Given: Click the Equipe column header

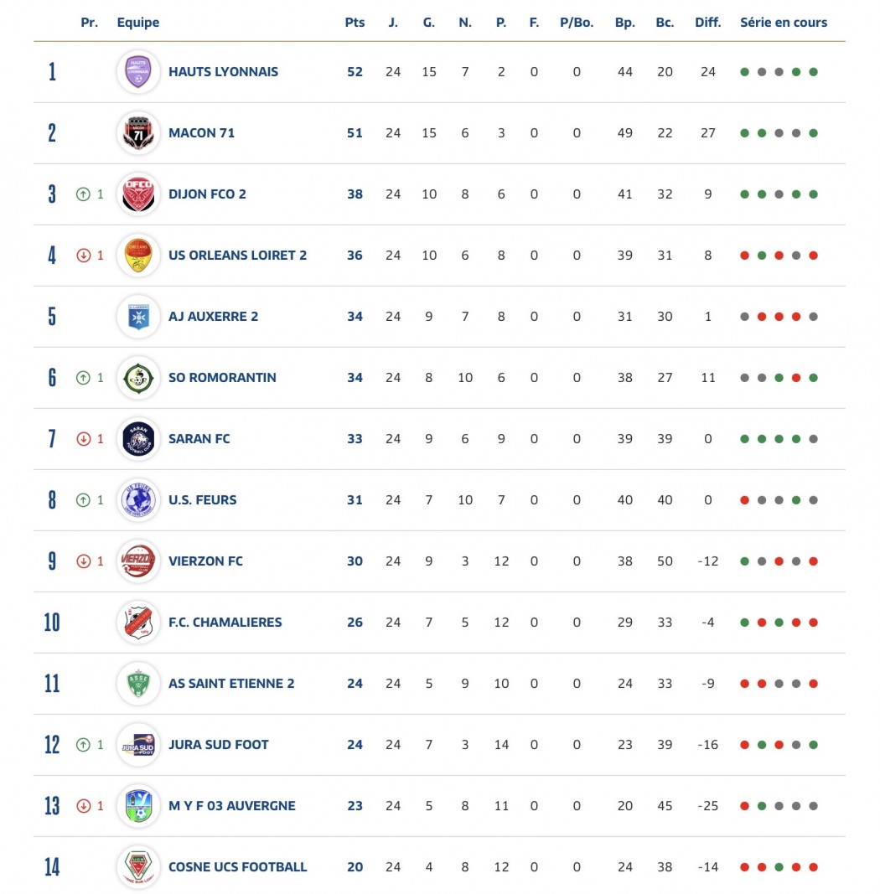Looking at the screenshot, I should click(138, 23).
